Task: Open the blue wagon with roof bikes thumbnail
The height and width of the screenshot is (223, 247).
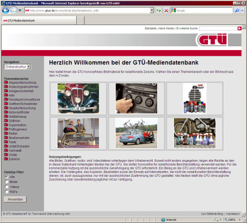Action: pos(137,133)
